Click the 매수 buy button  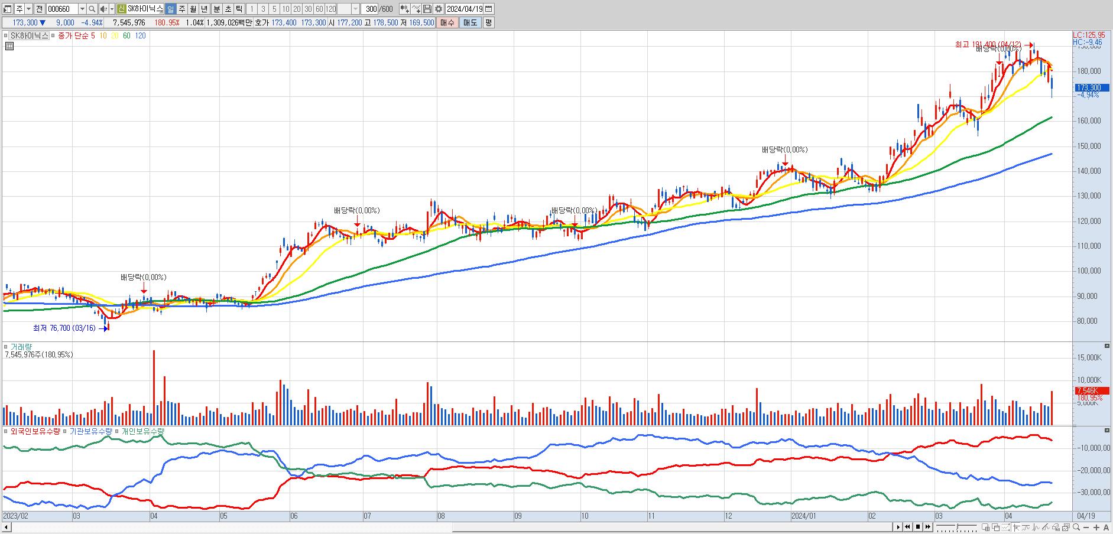click(x=447, y=22)
